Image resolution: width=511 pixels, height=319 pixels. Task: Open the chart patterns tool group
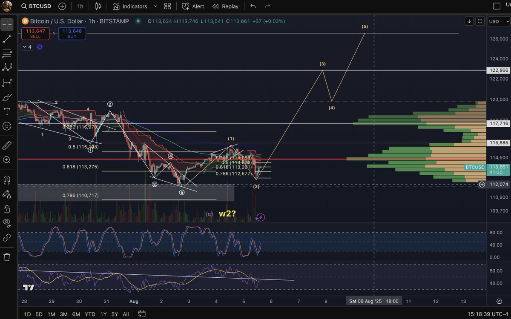tap(7, 68)
